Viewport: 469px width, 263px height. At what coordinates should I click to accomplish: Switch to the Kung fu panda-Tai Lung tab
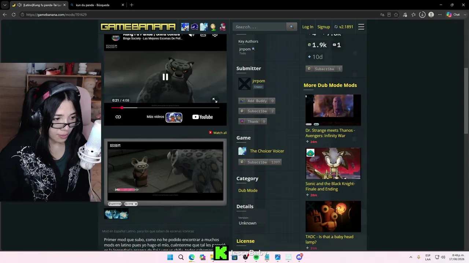(38, 5)
